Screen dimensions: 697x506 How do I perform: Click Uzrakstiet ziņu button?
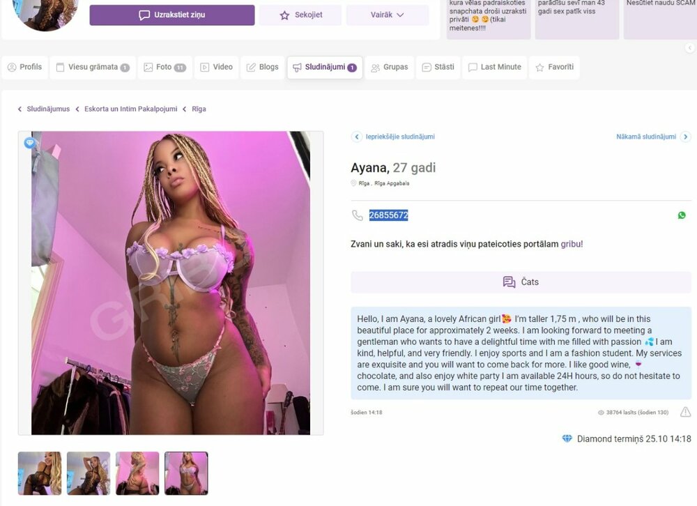click(172, 15)
